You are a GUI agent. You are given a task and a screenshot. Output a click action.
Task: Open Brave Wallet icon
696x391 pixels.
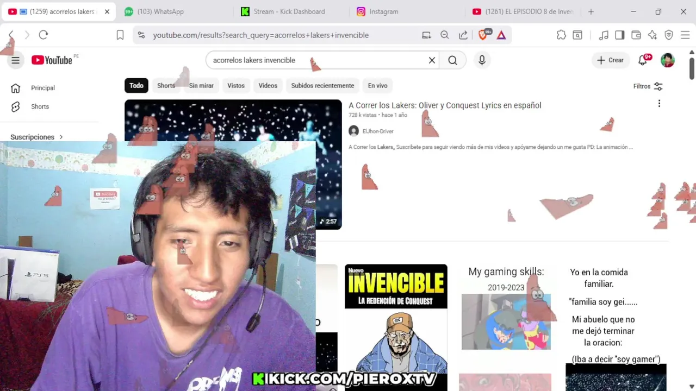[636, 35]
